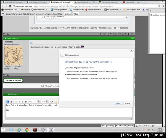
Task: Click the remove text formatting icon
Action: point(11,102)
